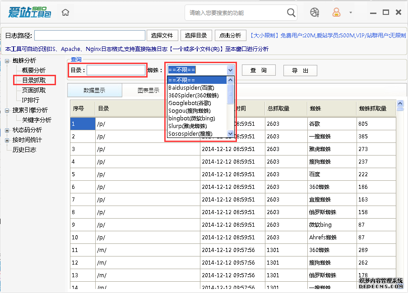
Task: Switch to the 数据显示 tab
Action: pos(94,90)
